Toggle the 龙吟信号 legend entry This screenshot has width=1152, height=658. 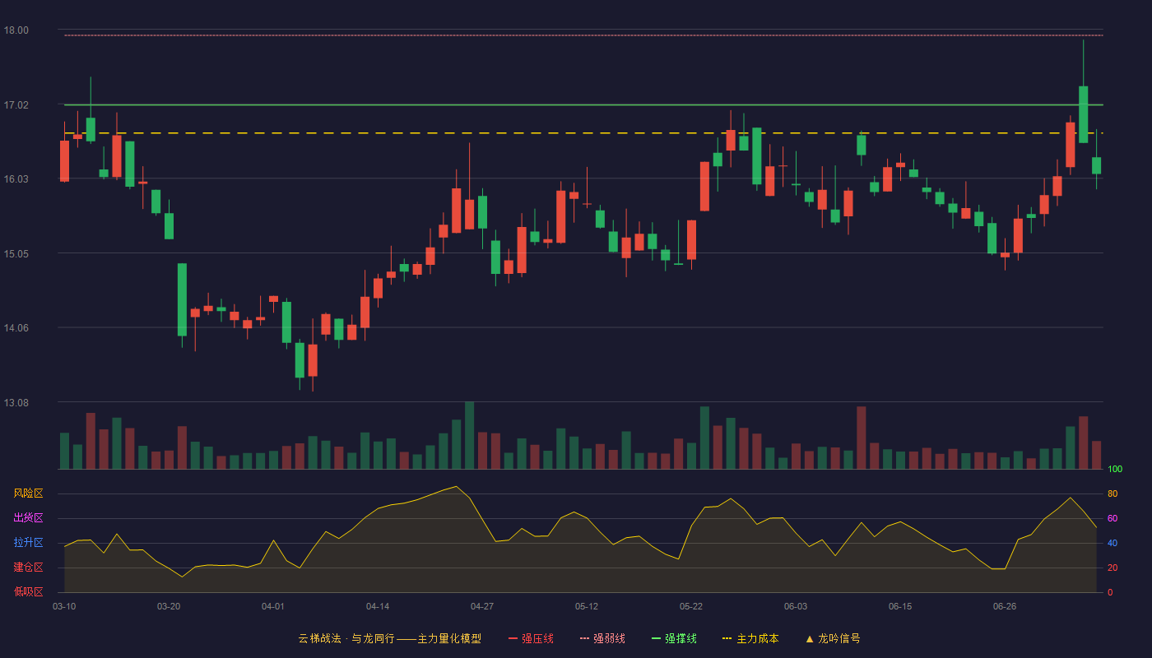point(832,638)
